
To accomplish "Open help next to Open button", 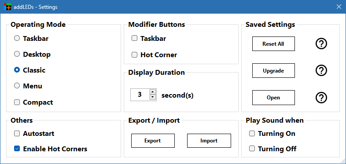I will coord(321,98).
